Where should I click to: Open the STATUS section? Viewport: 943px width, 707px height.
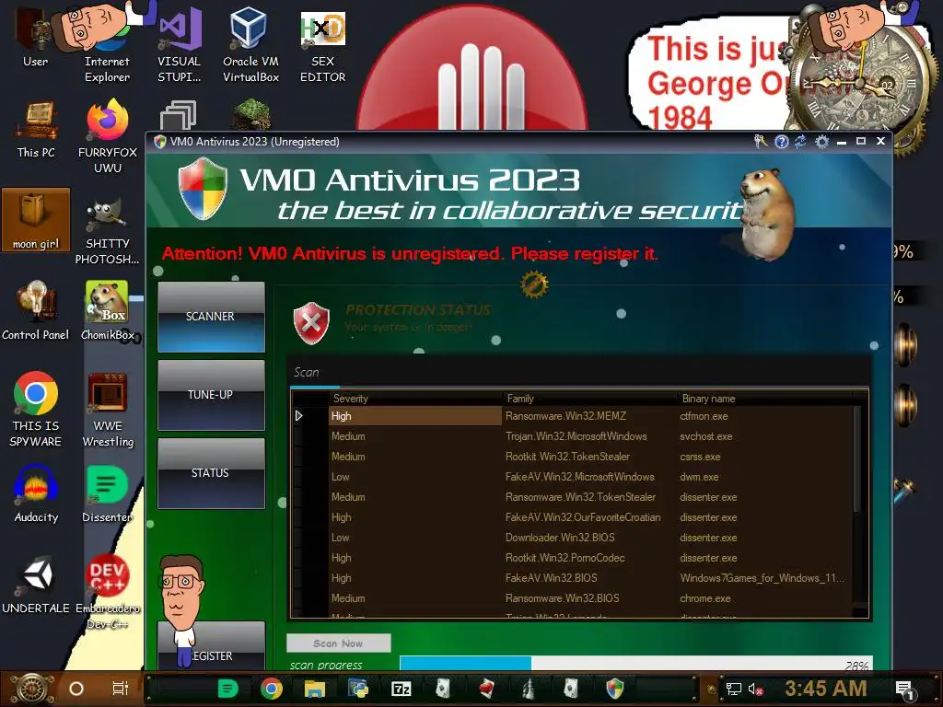[x=211, y=473]
